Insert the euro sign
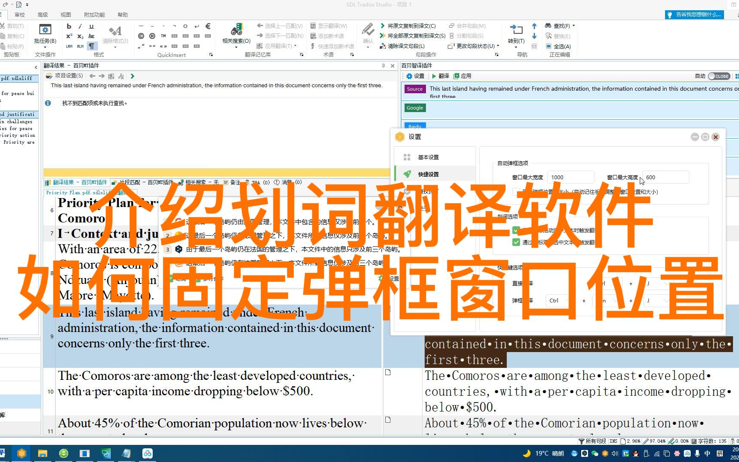This screenshot has width=739, height=462. point(208,26)
